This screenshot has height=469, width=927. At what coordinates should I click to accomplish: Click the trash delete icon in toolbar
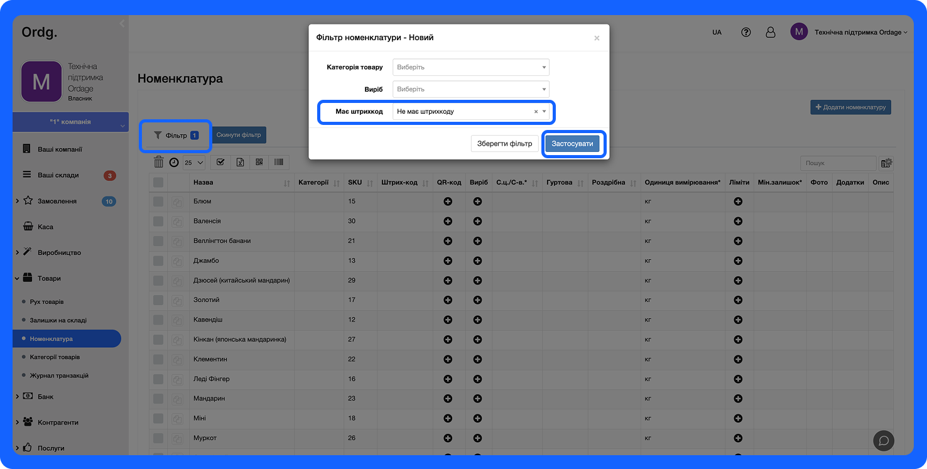[x=159, y=162]
